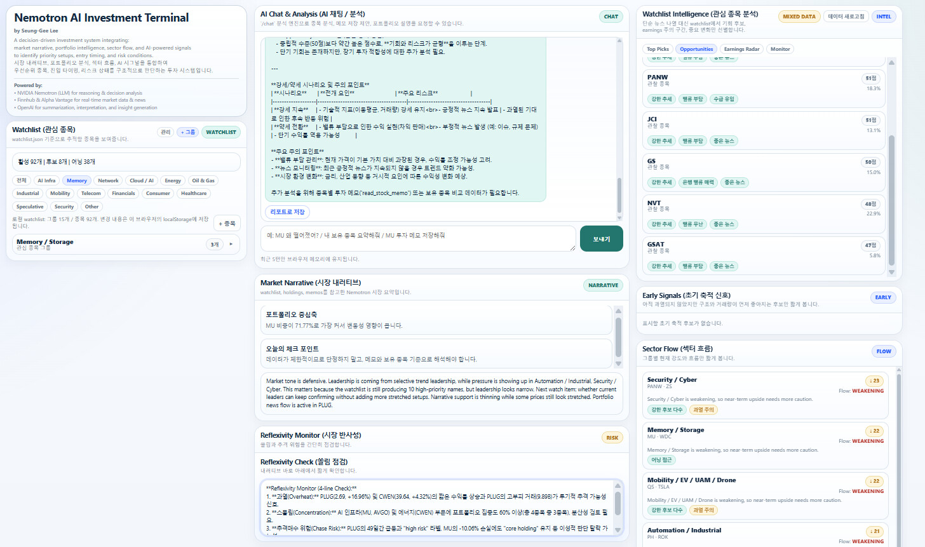Viewport: 925px width, 547px height.
Task: Open the Security / Cyber sector card
Action: coord(765,395)
